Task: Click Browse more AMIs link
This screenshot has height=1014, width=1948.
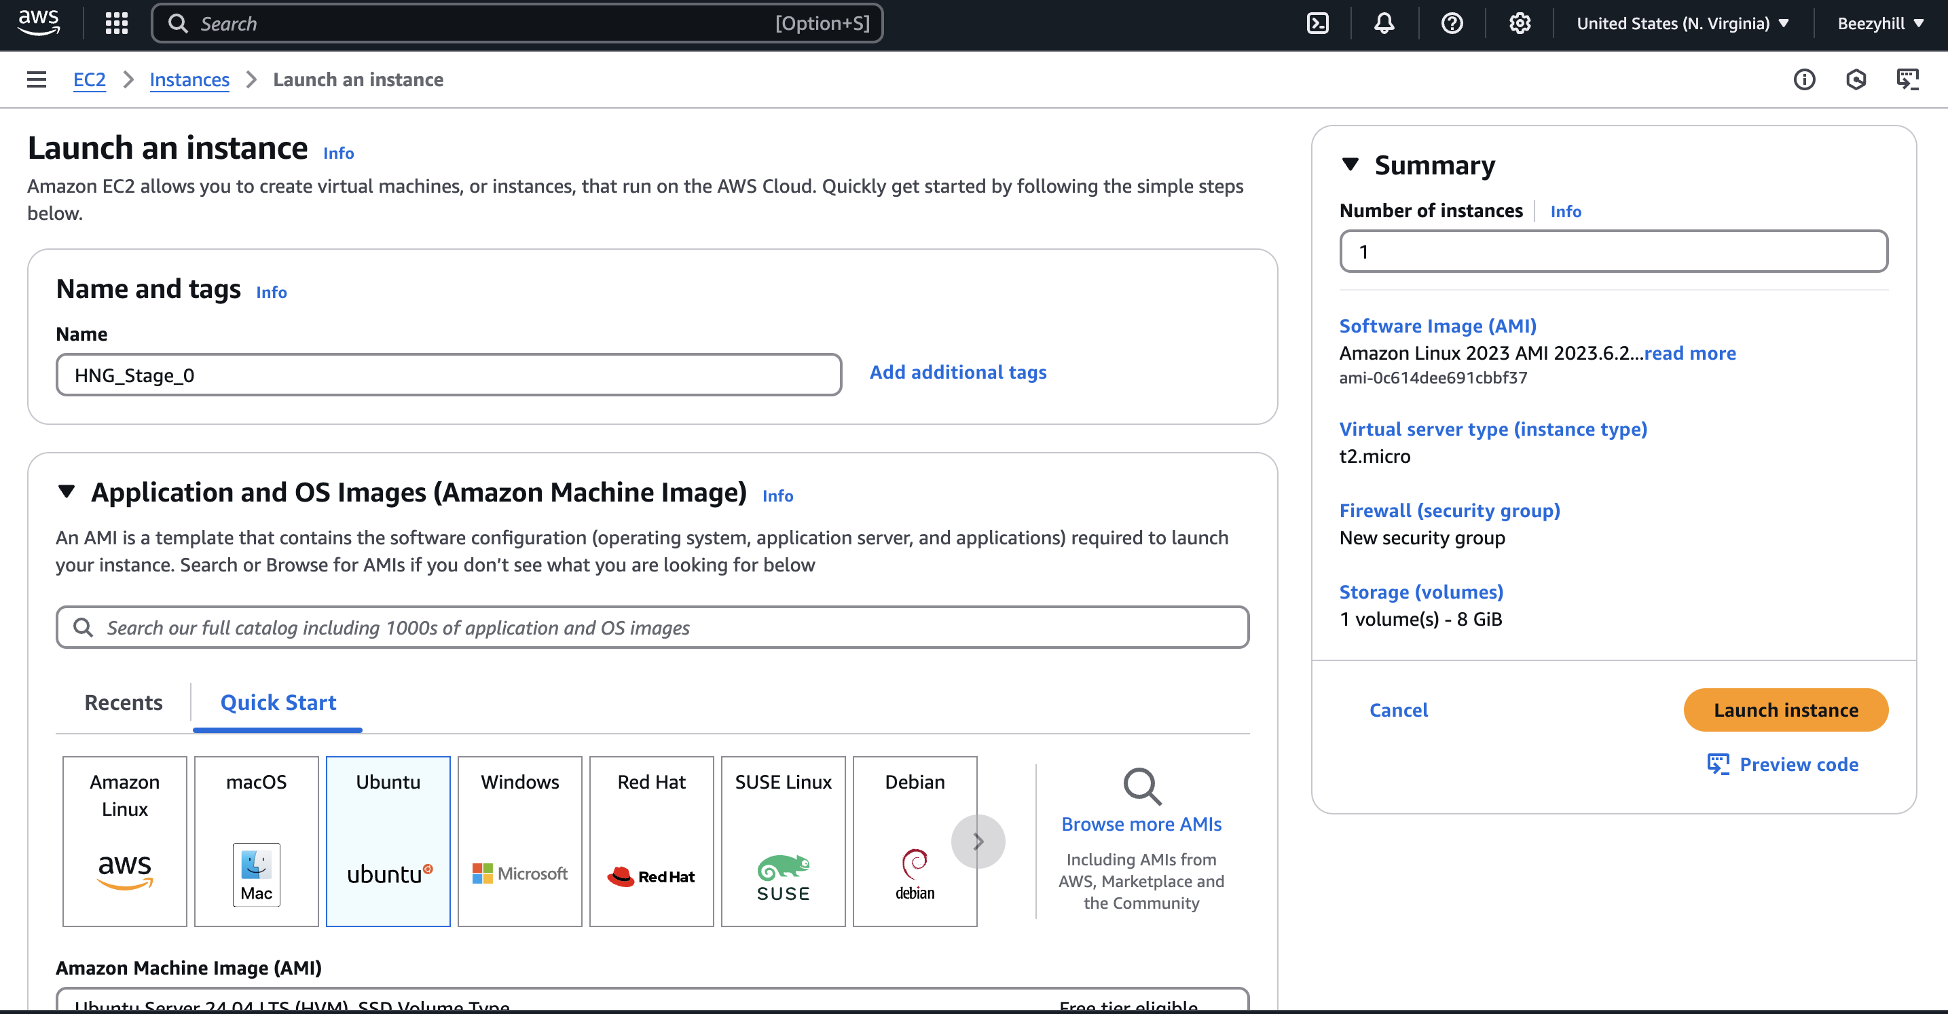Action: pos(1141,824)
